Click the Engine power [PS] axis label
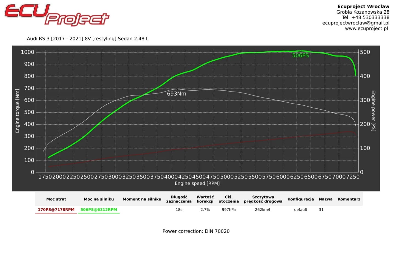This screenshot has width=394, height=262. (373, 111)
